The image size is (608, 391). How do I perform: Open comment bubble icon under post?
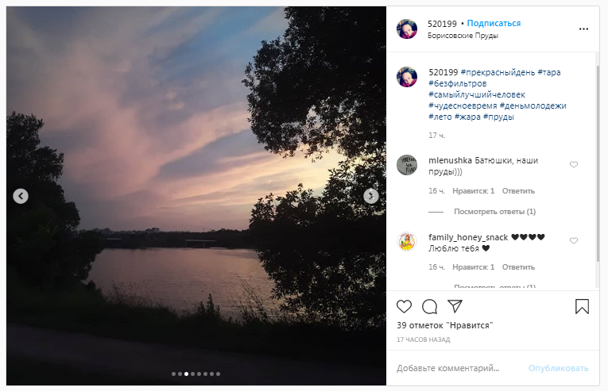click(x=429, y=306)
